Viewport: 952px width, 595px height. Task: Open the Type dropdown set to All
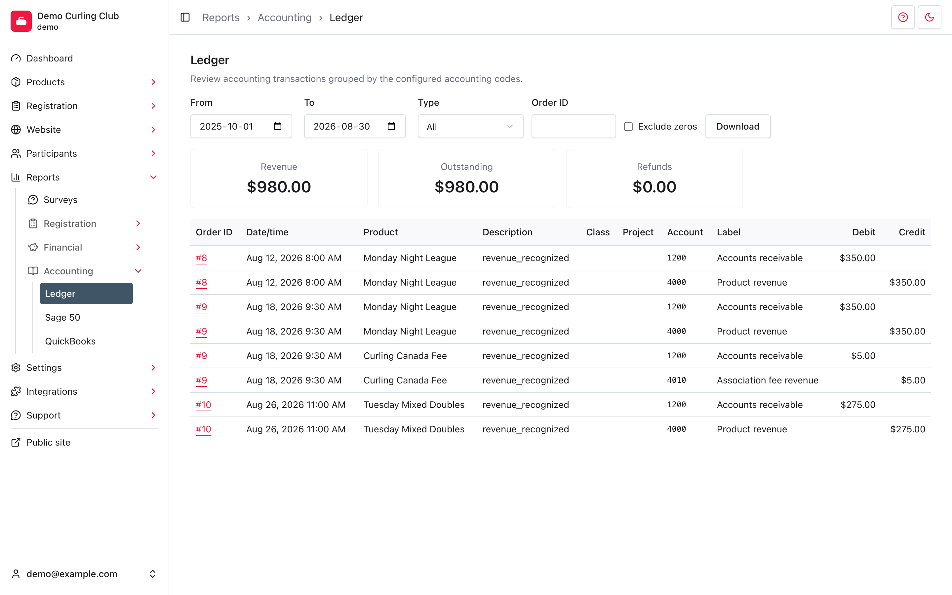pyautogui.click(x=470, y=126)
